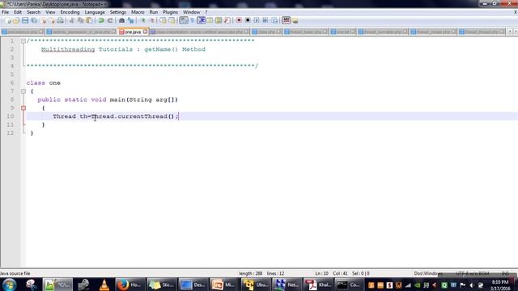Open the Encoding menu
518x291 pixels.
[x=70, y=12]
